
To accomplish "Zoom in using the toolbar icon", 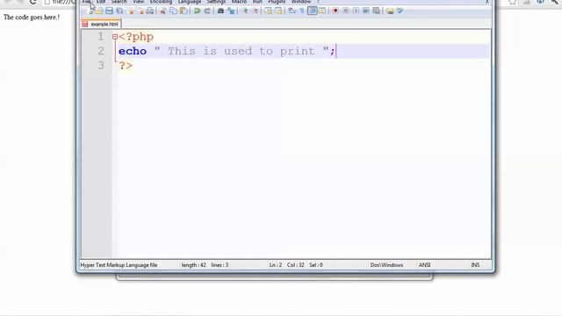I will [245, 11].
